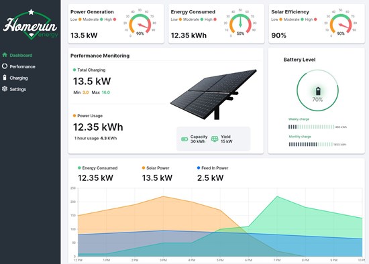Click the Yield solar panel icon
This screenshot has width=369, height=264.
215,139
